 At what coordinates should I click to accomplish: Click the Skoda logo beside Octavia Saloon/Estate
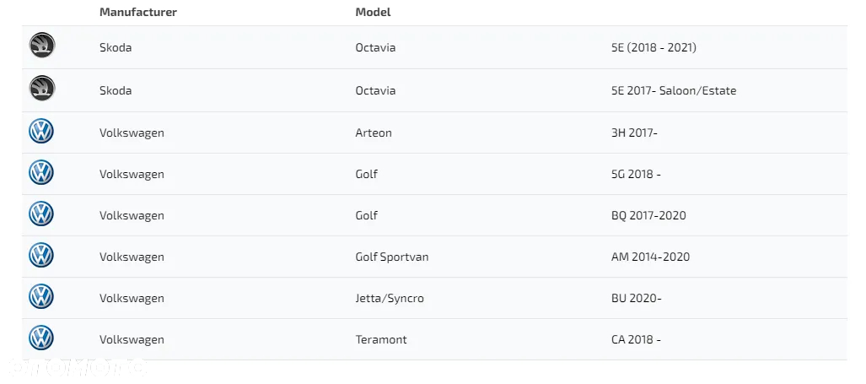pyautogui.click(x=42, y=89)
